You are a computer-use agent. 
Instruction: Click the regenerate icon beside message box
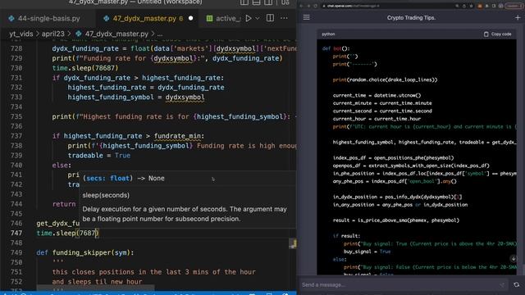[516, 284]
